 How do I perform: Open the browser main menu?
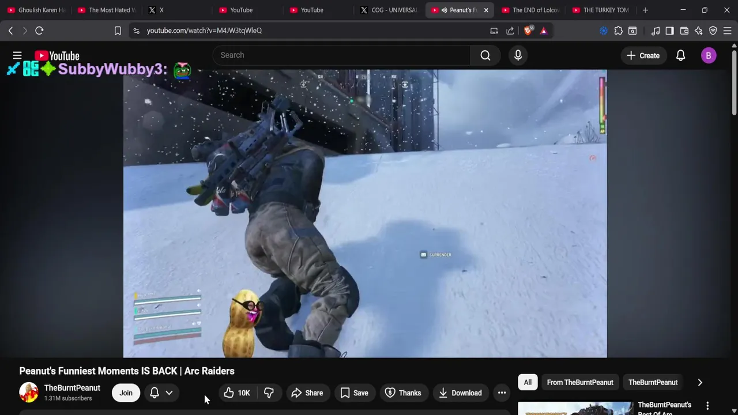coord(728,31)
